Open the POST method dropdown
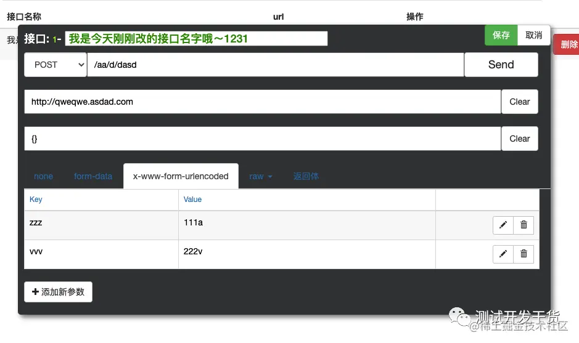Image resolution: width=579 pixels, height=343 pixels. [55, 65]
